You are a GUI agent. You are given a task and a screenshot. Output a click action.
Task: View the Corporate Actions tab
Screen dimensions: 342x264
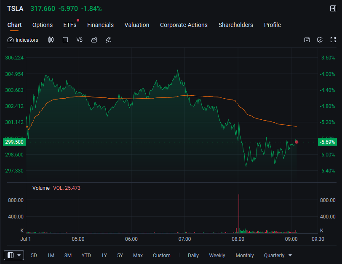pos(184,25)
